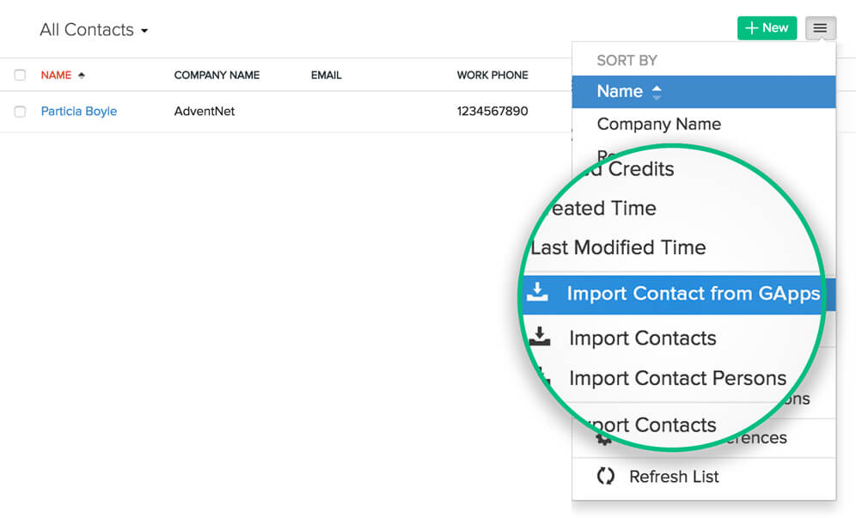The image size is (856, 518).
Task: Click the sort direction arrows next to Name
Action: [x=657, y=92]
